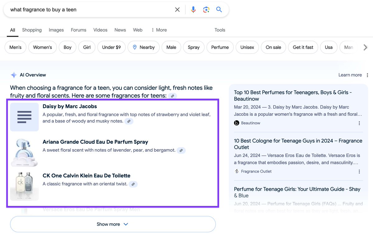Viewport: 373px width, 236px height.
Task: Apply the Under $9 filter chip
Action: pyautogui.click(x=111, y=47)
